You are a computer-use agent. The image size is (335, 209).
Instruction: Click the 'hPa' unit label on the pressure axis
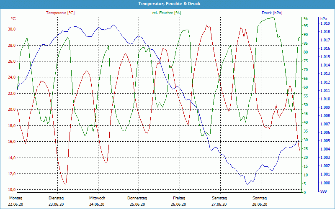(x=324, y=18)
